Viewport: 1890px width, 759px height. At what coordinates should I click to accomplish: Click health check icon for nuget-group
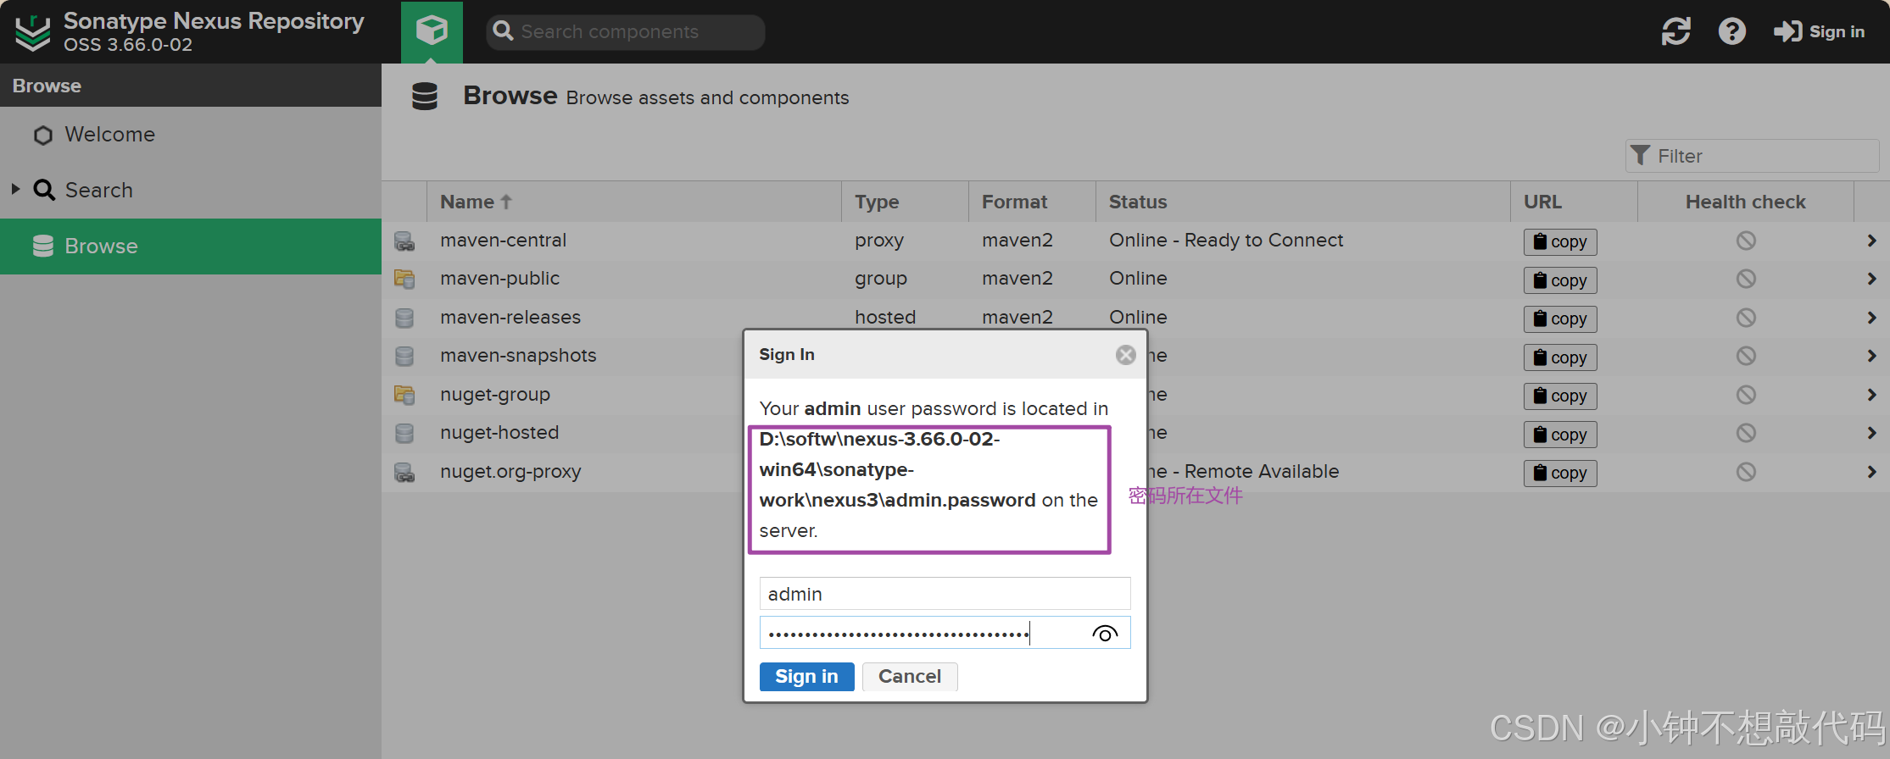(x=1745, y=395)
